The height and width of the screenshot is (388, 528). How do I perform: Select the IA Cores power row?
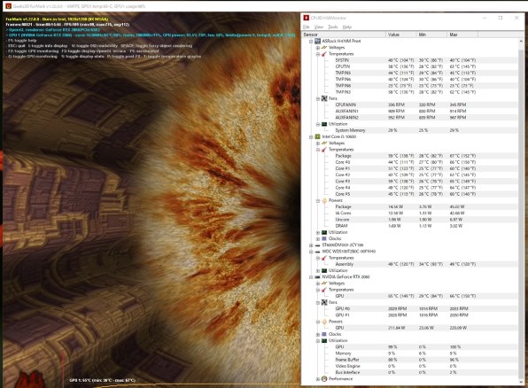(410, 213)
